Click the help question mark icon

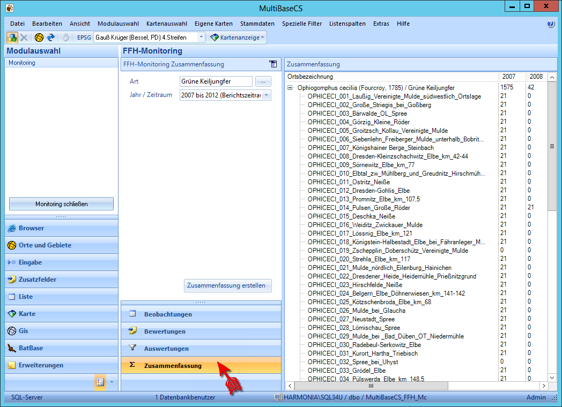point(551,24)
